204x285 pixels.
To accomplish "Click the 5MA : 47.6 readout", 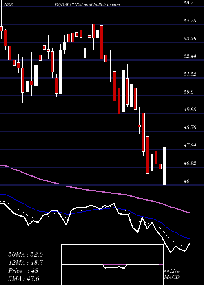I will click(24, 279).
